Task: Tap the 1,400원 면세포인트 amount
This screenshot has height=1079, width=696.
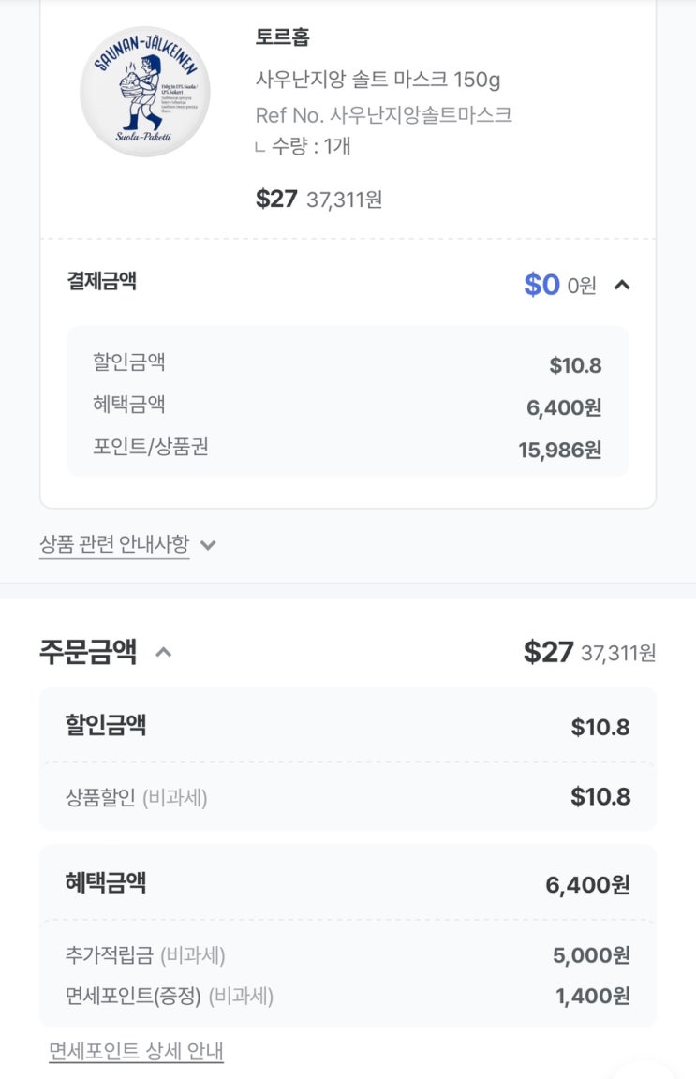Action: [x=592, y=996]
